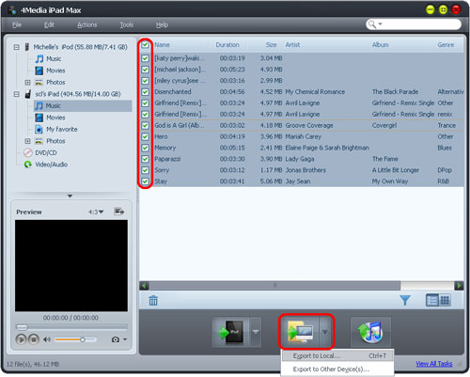Uncheck the Disenchanted song checkbox
Image resolution: width=470 pixels, height=377 pixels.
pos(145,92)
